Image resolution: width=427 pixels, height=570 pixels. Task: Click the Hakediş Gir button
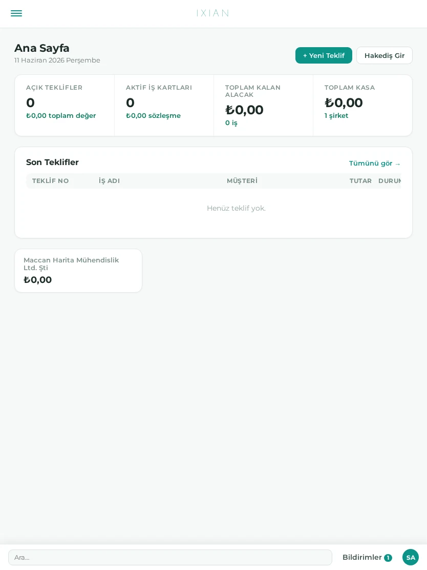point(384,56)
